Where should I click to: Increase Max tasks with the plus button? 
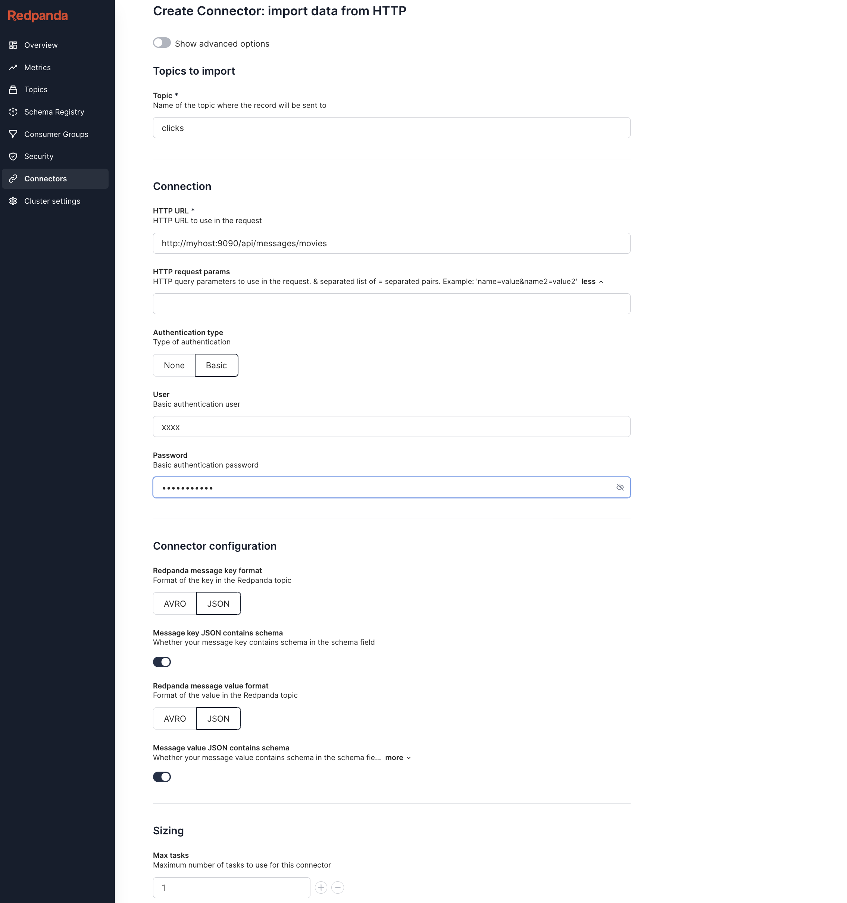tap(321, 887)
